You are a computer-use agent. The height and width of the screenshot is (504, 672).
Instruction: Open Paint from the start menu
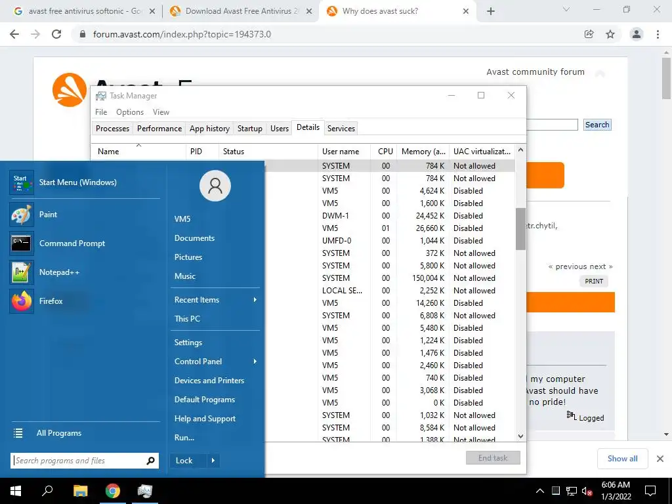tap(85, 215)
